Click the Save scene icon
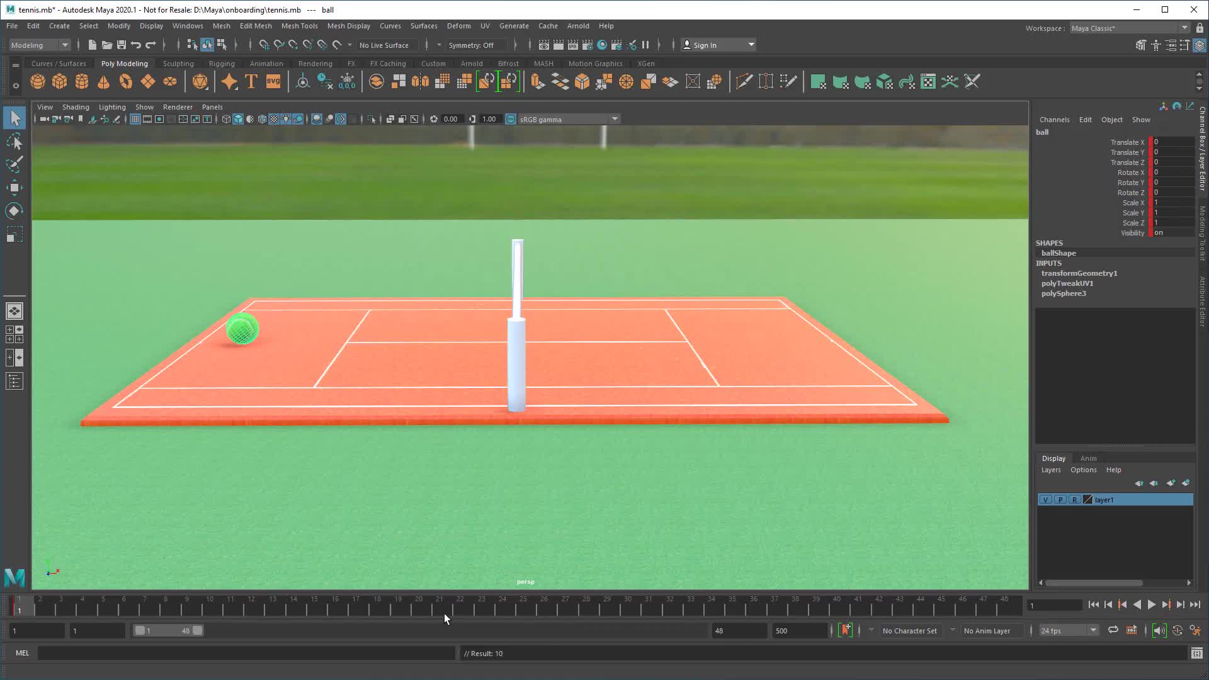The height and width of the screenshot is (680, 1209). (x=121, y=45)
